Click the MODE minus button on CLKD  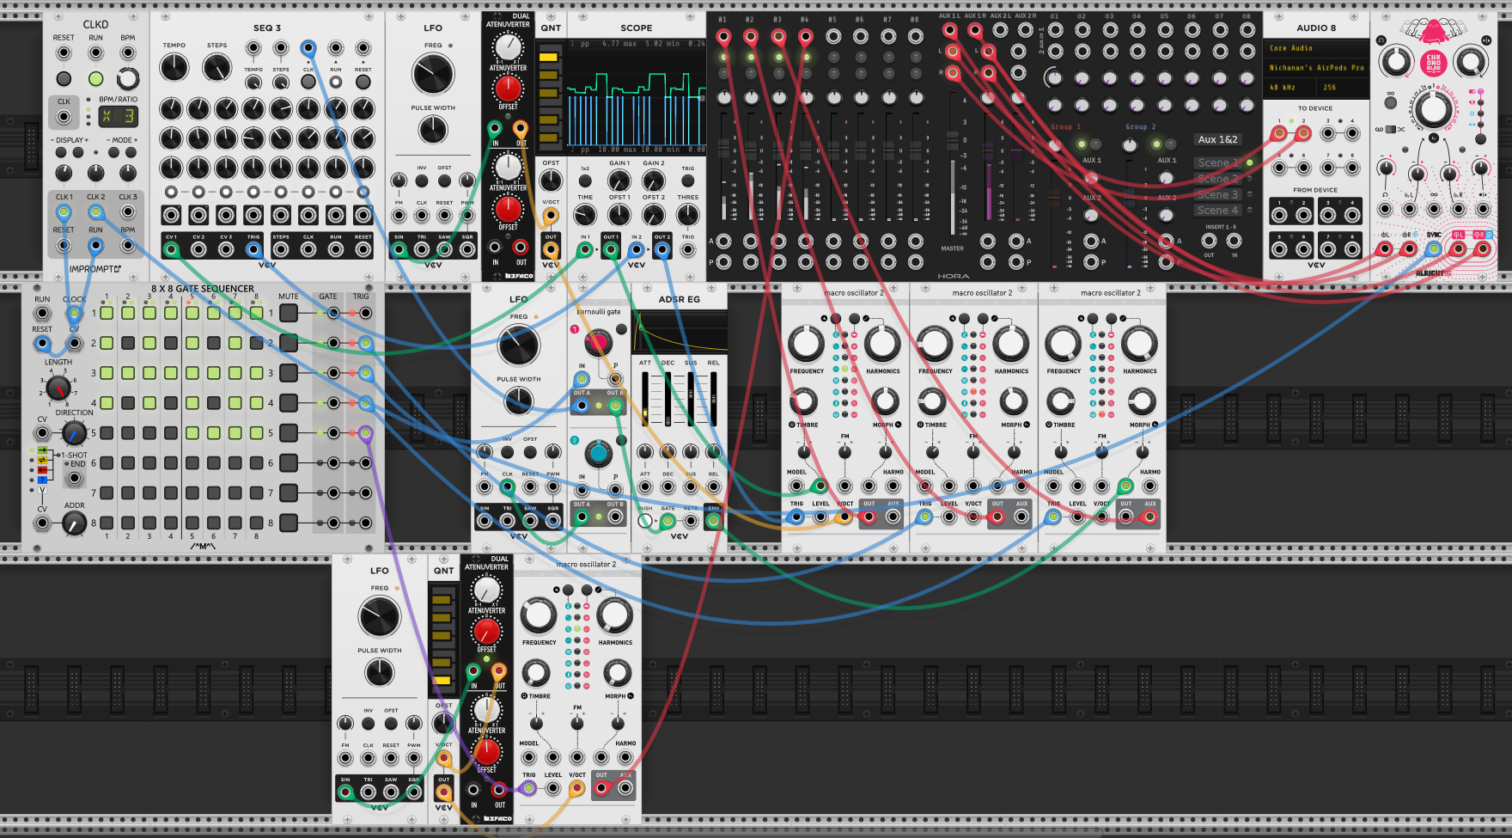pos(113,153)
